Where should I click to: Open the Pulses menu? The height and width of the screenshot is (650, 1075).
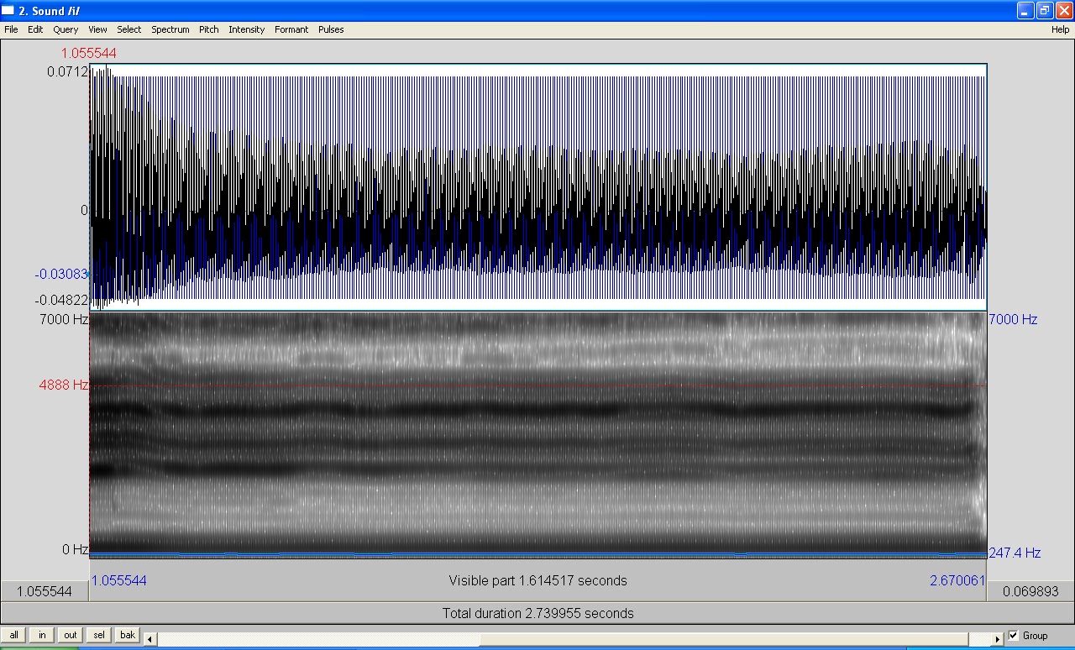331,29
